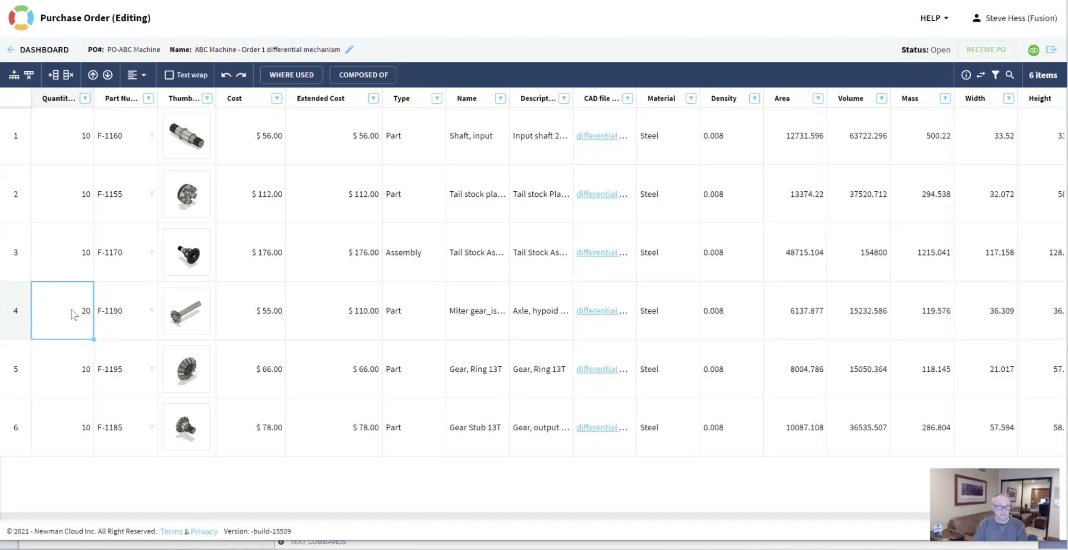Image resolution: width=1068 pixels, height=550 pixels.
Task: Move row up with the up-arrow icon
Action: (x=93, y=75)
